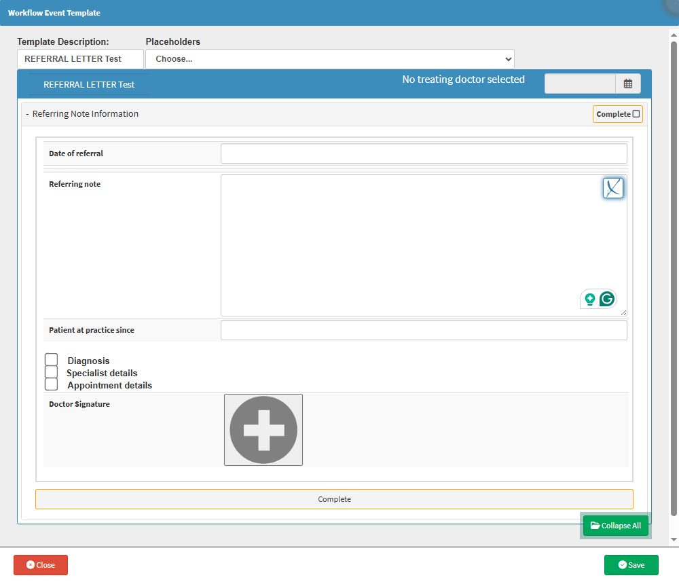
Task: Add doctor signature via plus icon
Action: 263,430
